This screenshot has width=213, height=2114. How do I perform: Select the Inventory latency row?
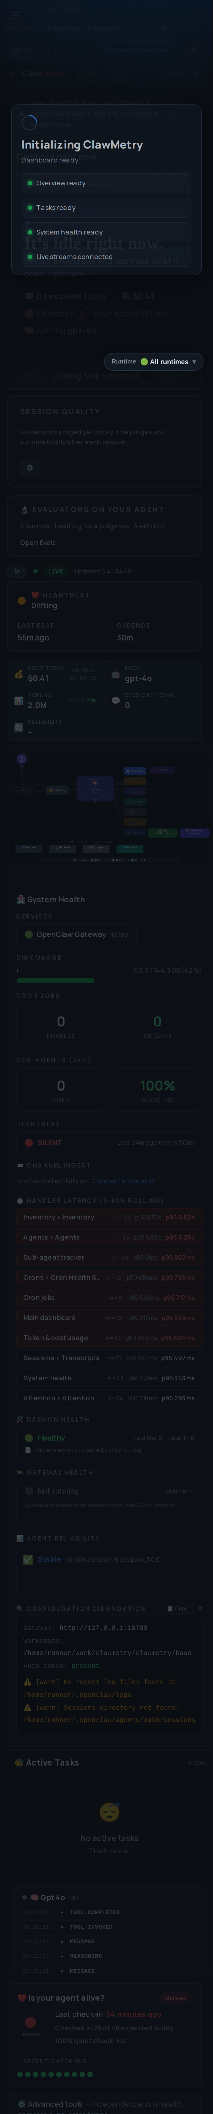click(109, 1217)
